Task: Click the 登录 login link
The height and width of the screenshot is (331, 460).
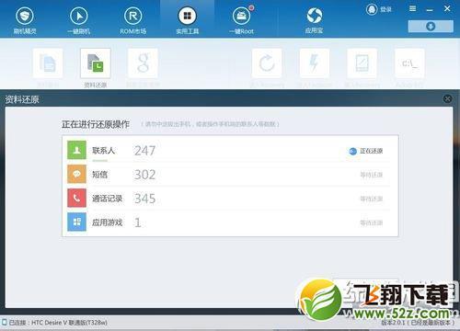Action: [385, 9]
